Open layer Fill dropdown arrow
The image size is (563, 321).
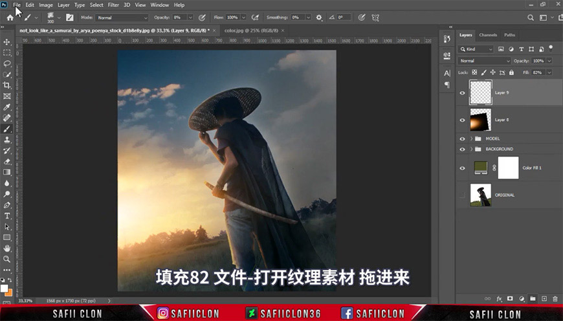click(549, 72)
